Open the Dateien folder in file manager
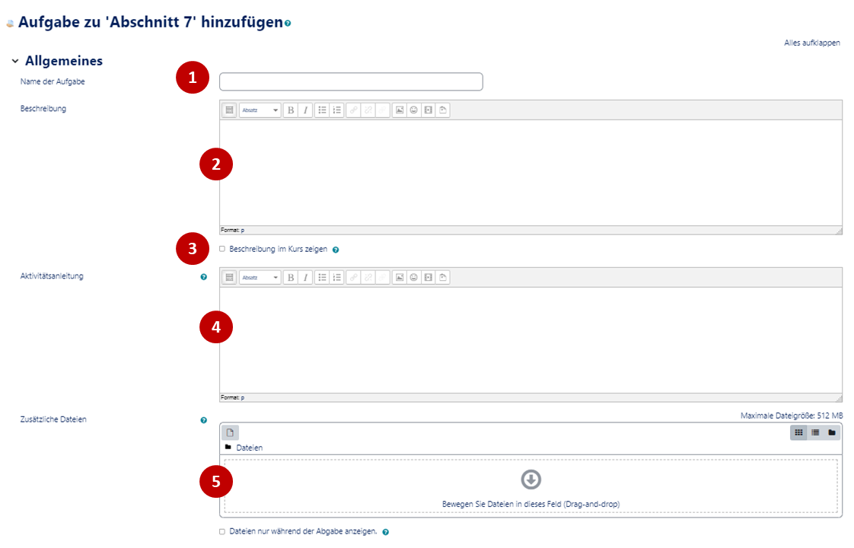Screen dimensions: 854x548 249,448
